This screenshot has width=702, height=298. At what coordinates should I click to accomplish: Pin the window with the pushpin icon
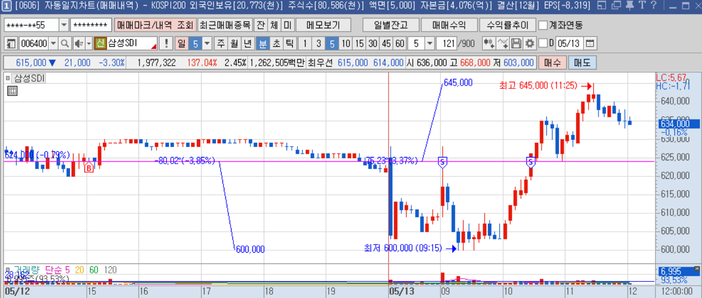(629, 6)
